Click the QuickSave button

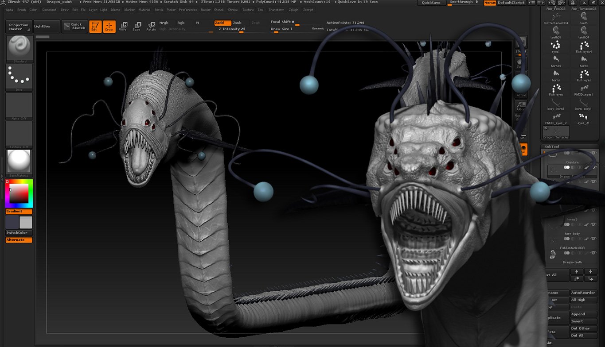point(431,3)
